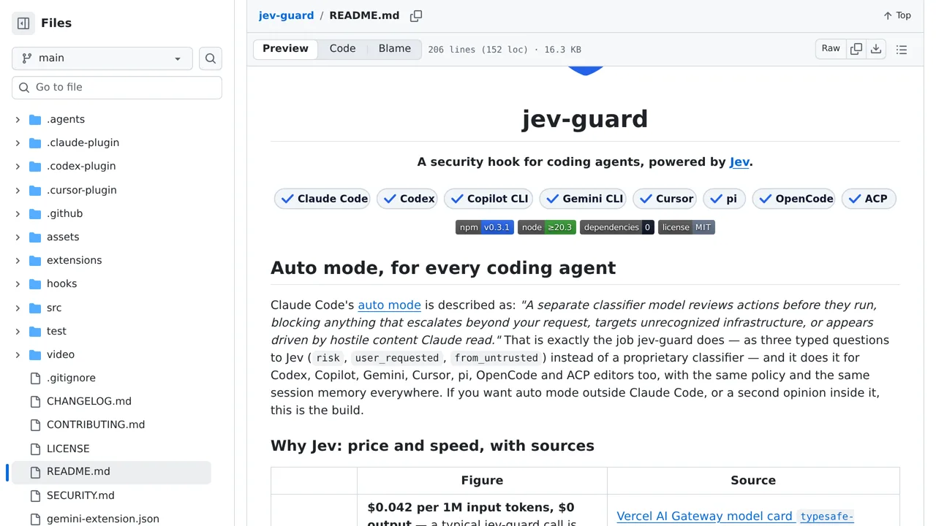Expand the .claude-plugin folder chevron
The height and width of the screenshot is (526, 936).
click(18, 142)
